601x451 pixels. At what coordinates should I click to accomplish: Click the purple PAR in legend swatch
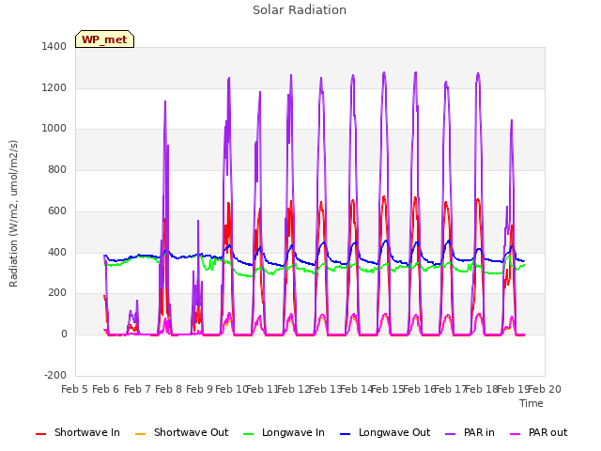[451, 434]
